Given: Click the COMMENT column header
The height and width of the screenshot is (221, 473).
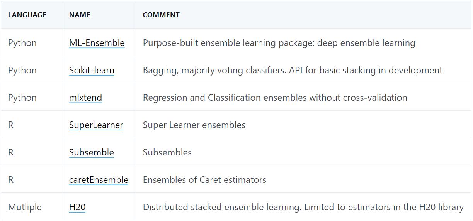Looking at the screenshot, I should coord(161,15).
